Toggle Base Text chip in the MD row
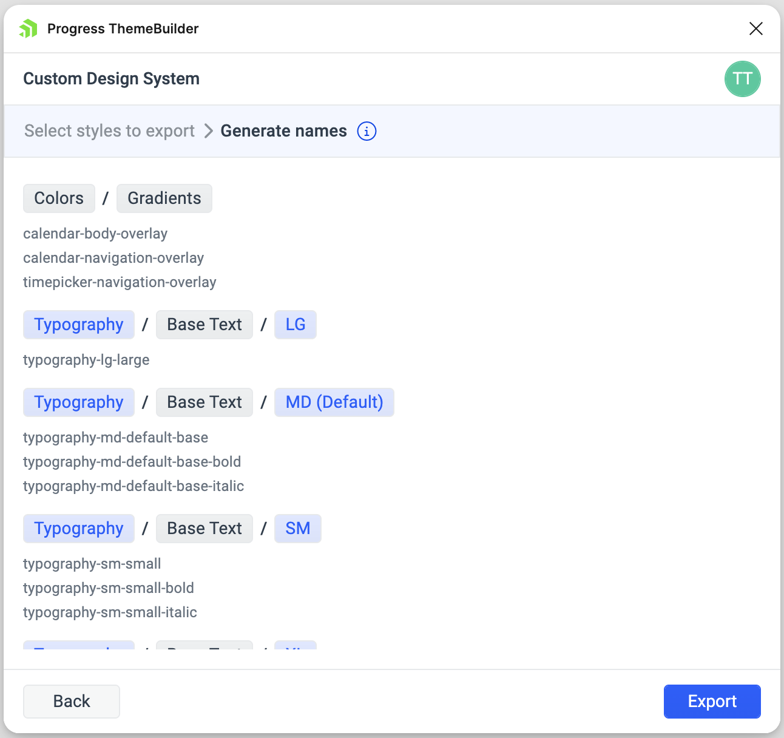Viewport: 784px width, 738px height. (x=204, y=402)
